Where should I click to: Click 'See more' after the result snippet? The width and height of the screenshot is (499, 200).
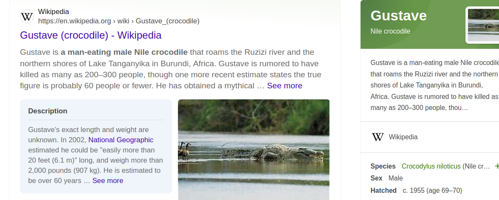click(285, 86)
